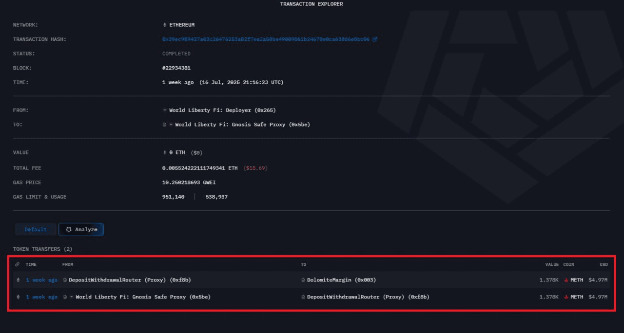Click Ethereum icon in the DolomiteMargin transfer row
The image size is (624, 333).
pyautogui.click(x=19, y=280)
